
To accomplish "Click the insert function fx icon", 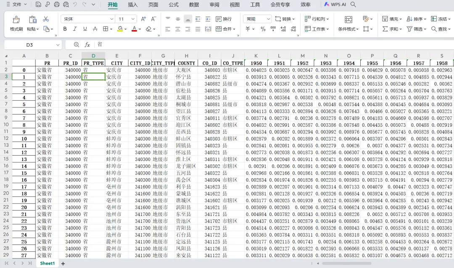I will click(x=87, y=45).
